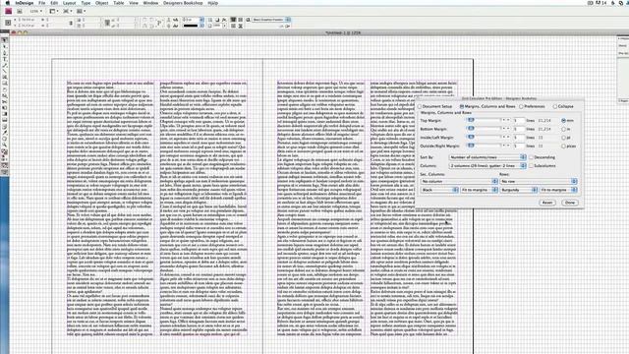Open the Fit to margins dropdown beside Black

click(479, 190)
